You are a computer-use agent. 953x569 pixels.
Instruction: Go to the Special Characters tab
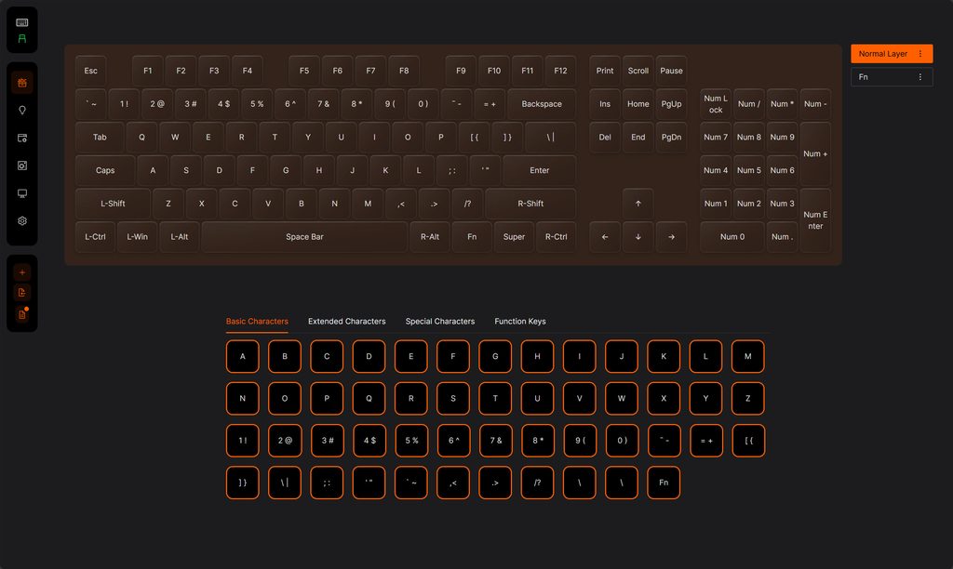click(440, 322)
